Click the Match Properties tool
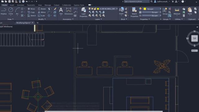Image resolution: width=199 pixels, height=112 pixels. click(x=134, y=12)
